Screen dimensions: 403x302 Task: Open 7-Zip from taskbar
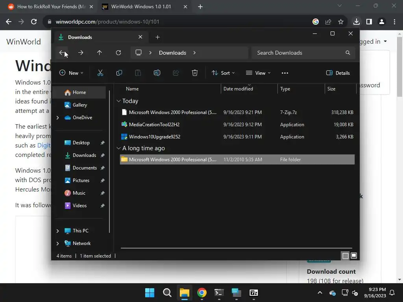[x=254, y=293]
